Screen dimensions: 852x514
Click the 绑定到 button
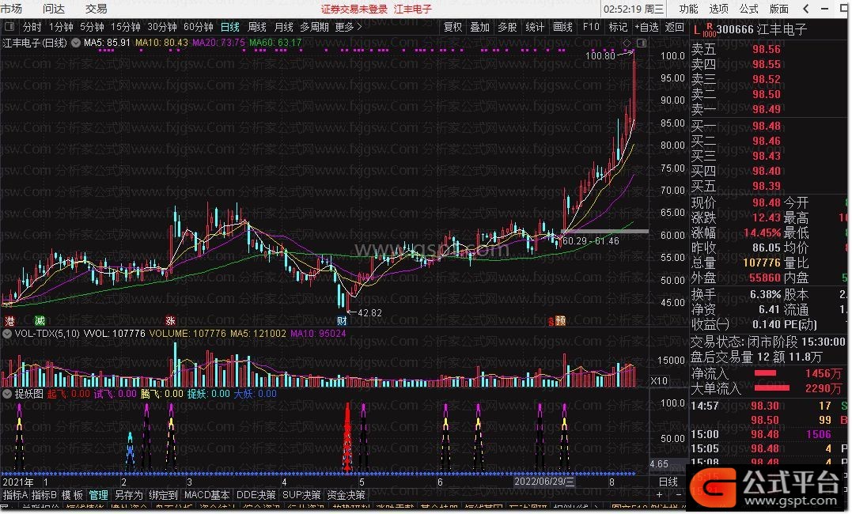pos(164,496)
